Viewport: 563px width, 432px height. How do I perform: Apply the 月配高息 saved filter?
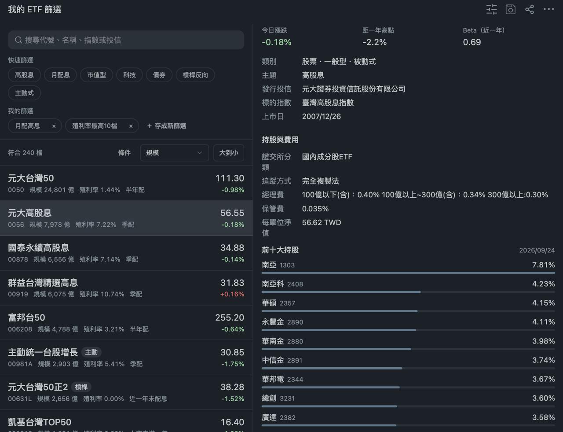[x=28, y=126]
